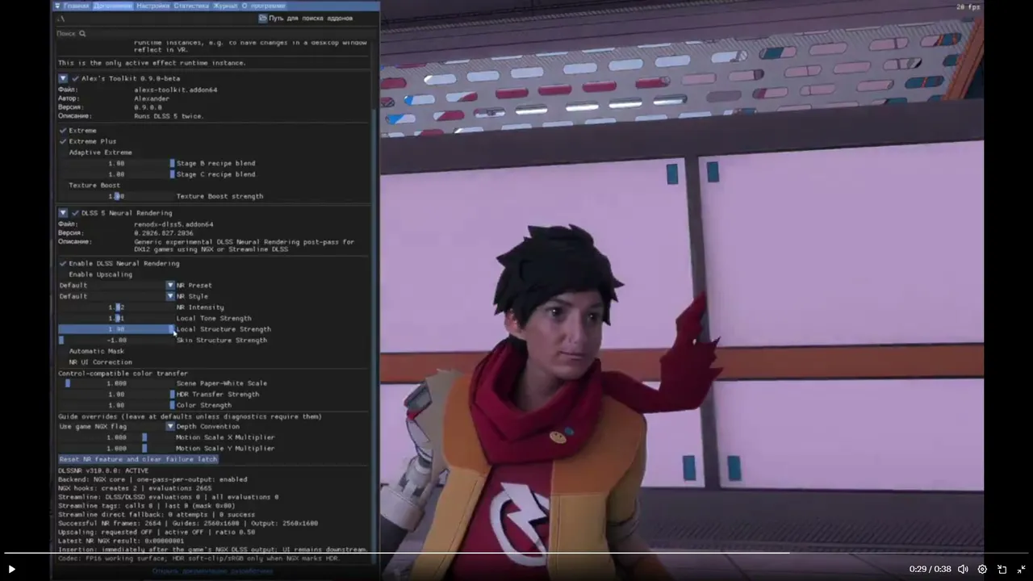Screen dimensions: 1033x581
Task: Uncheck the Extreme option
Action: coord(62,131)
